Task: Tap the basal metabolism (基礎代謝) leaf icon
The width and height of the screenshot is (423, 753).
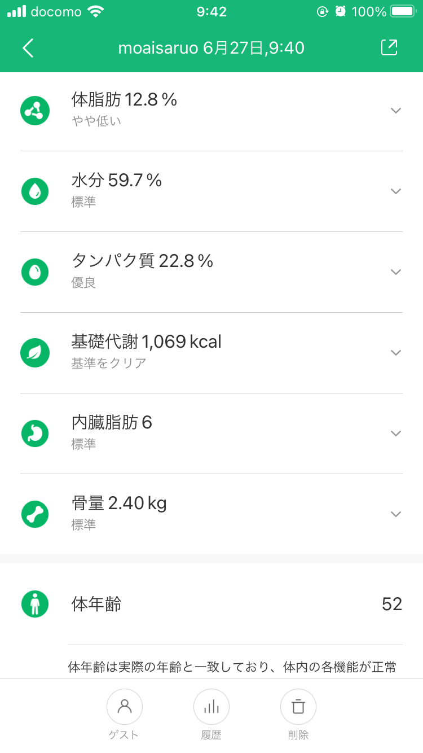Action: click(x=35, y=353)
